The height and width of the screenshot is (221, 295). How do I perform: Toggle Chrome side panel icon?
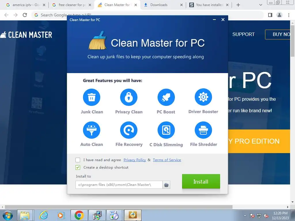(x=270, y=15)
